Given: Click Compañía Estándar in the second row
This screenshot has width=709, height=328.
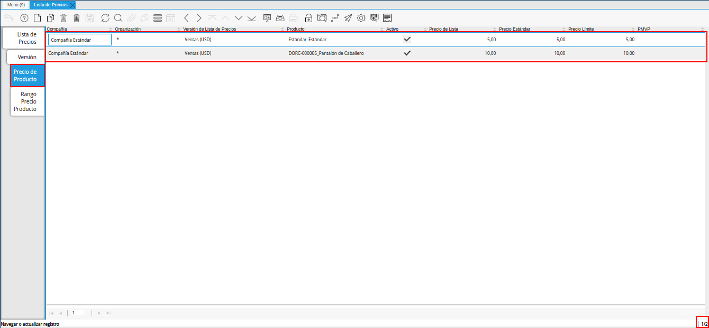Looking at the screenshot, I should tap(68, 53).
